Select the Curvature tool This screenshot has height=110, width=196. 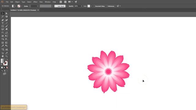(6, 20)
